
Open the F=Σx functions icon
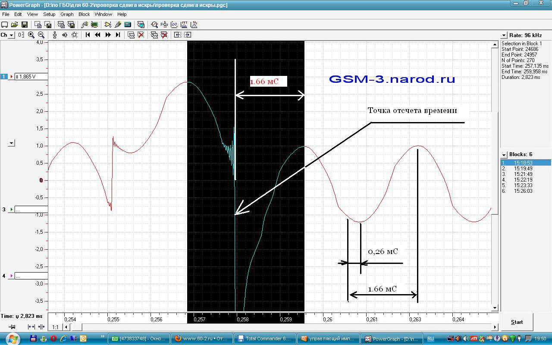(x=164, y=25)
